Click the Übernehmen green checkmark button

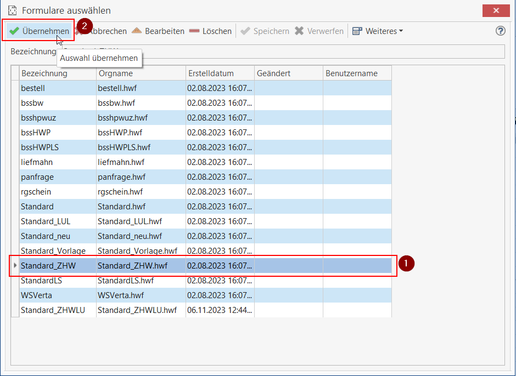[39, 31]
